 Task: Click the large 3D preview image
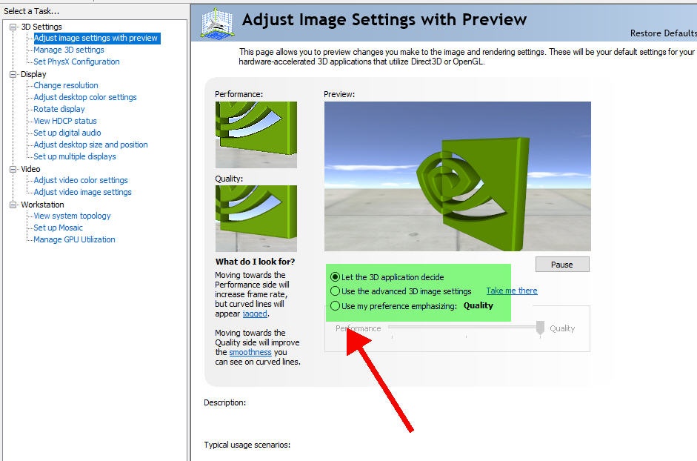(458, 176)
